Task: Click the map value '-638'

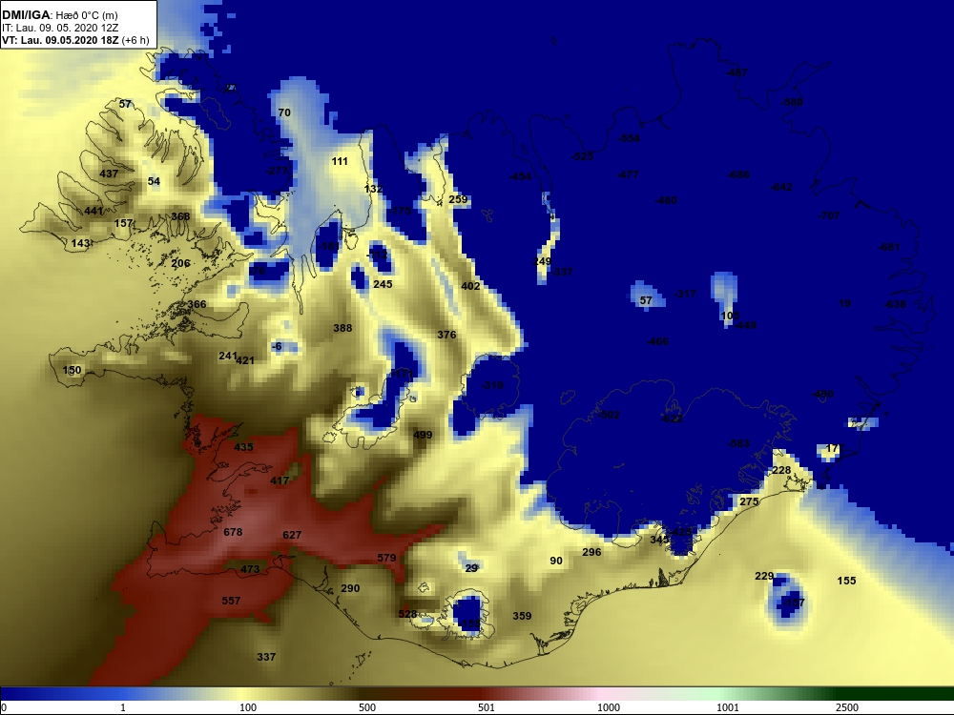Action: coord(895,304)
